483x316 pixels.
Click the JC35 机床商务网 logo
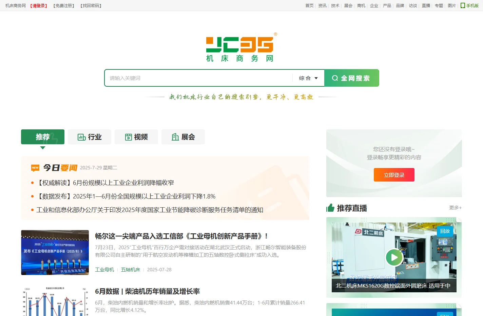[241, 47]
